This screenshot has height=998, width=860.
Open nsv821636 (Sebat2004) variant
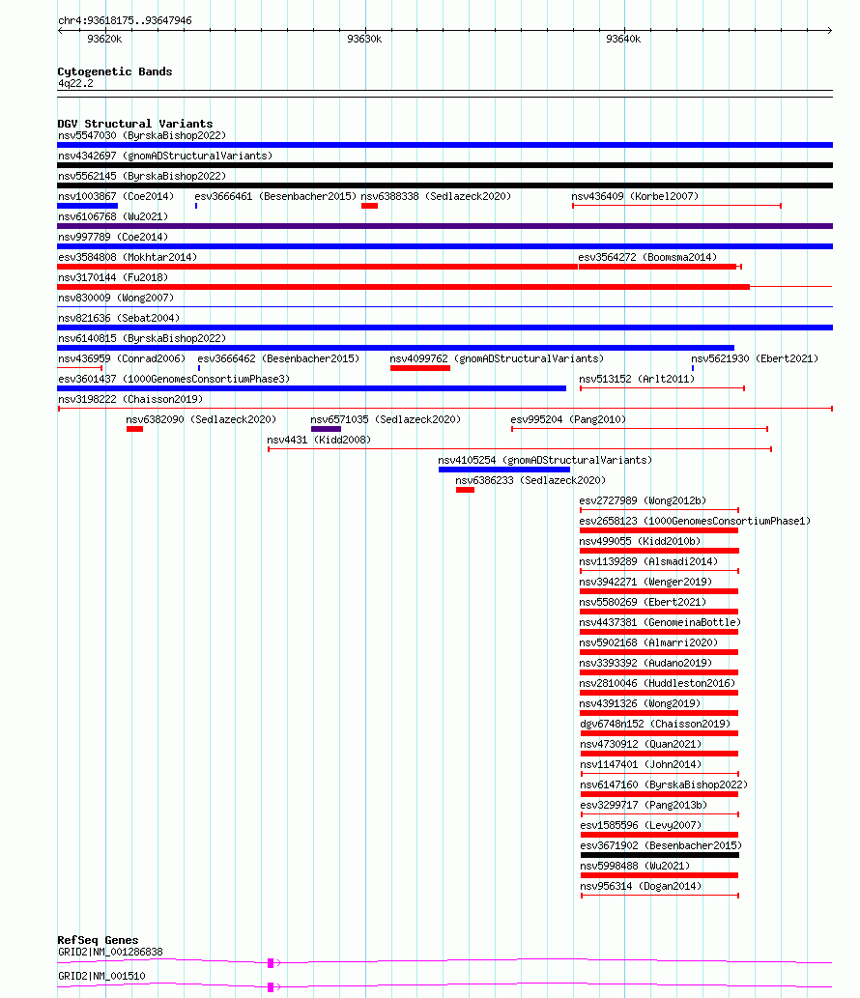click(x=119, y=319)
